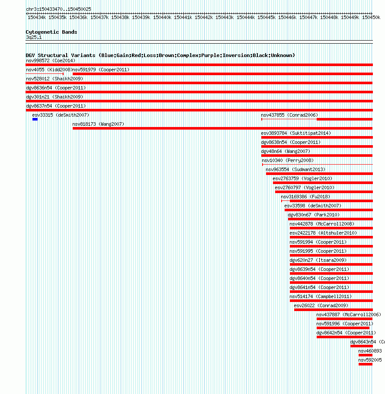
Task: Select dgv301n21 (Shaikh2009) variant label
Action: [55, 97]
